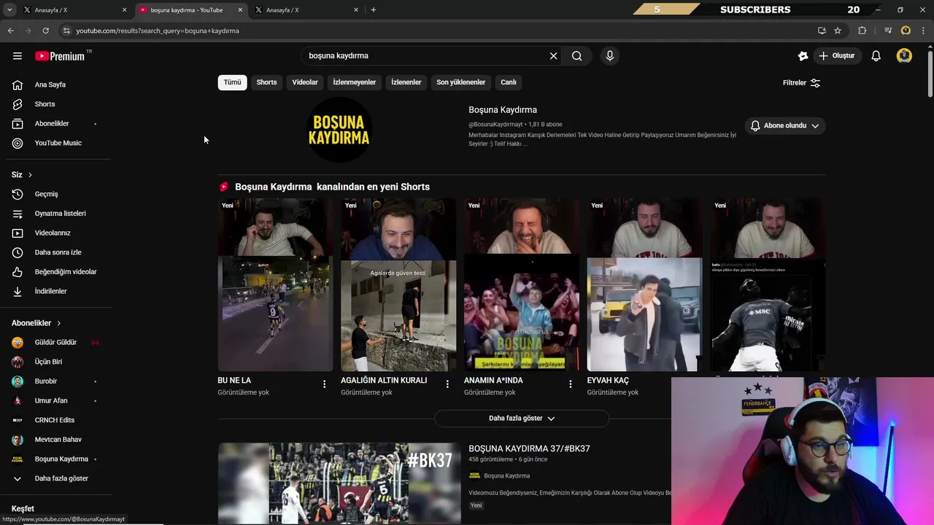Click the magnifier search button
This screenshot has height=525, width=934.
576,55
